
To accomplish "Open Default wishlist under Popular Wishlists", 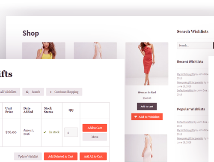I will pos(185,122).
